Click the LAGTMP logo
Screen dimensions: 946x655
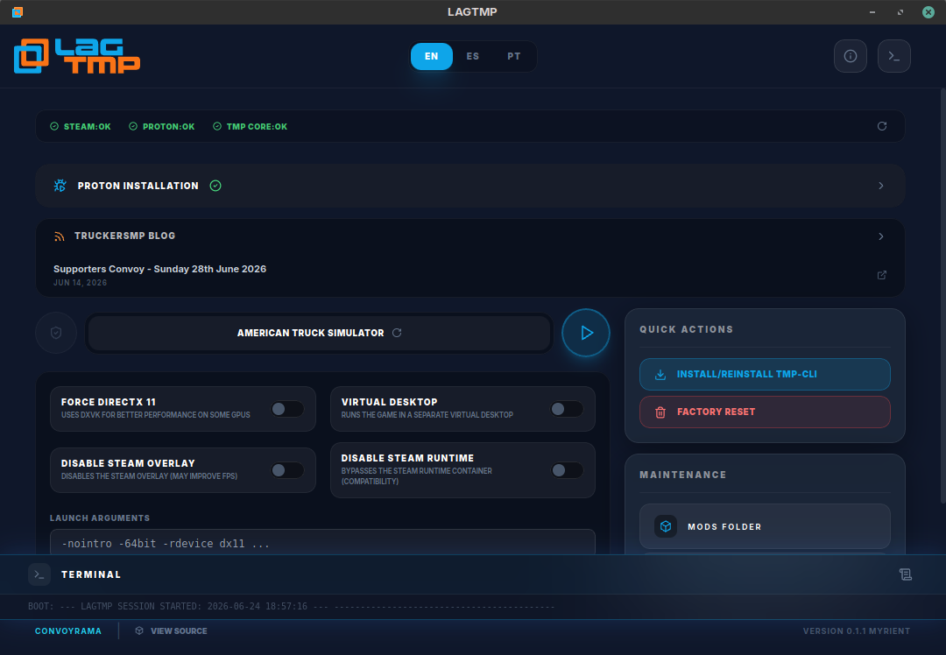tap(77, 56)
